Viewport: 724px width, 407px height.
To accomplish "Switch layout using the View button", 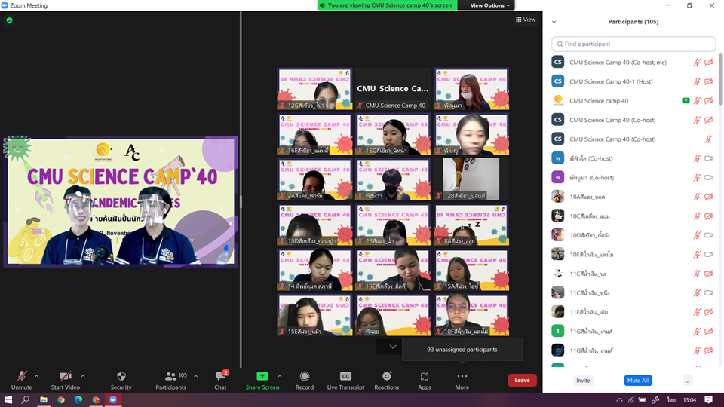I will point(525,20).
